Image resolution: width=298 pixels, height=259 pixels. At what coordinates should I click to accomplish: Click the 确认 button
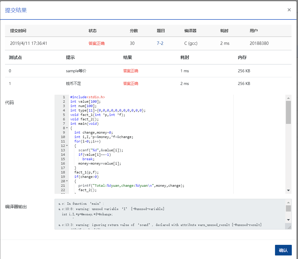283,250
